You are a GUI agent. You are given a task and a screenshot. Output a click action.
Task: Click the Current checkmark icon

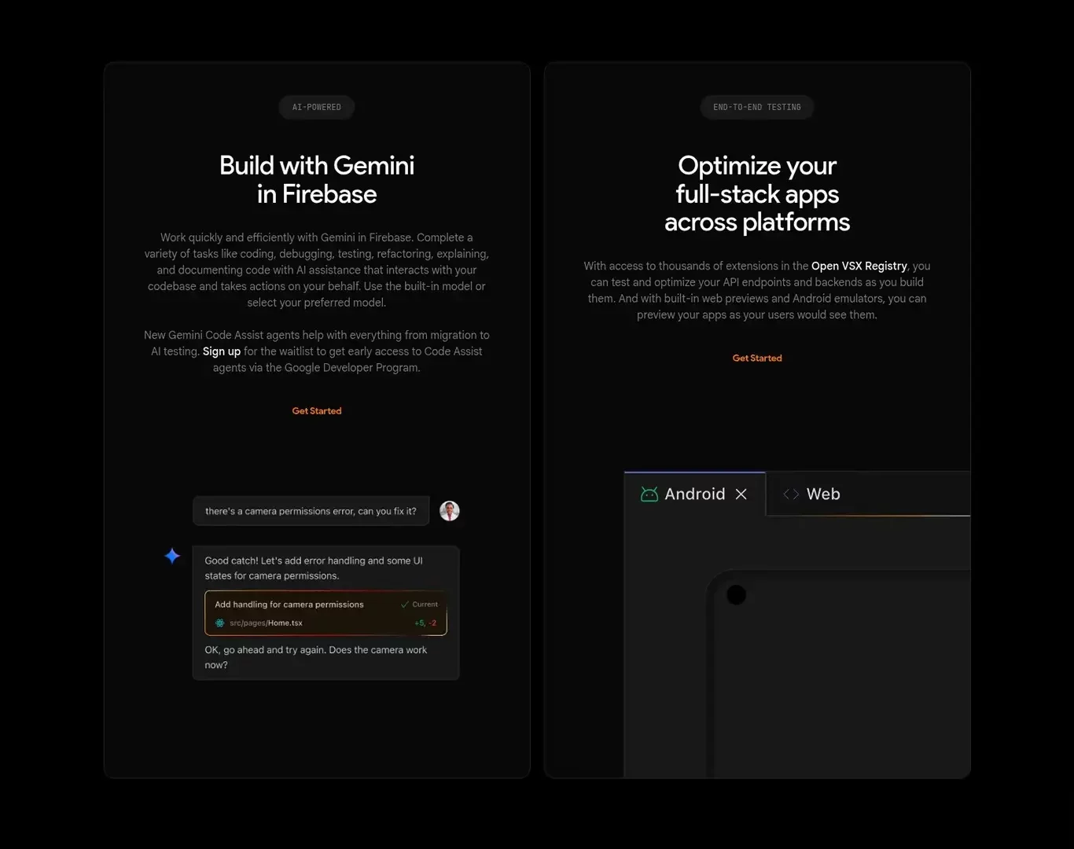tap(405, 605)
